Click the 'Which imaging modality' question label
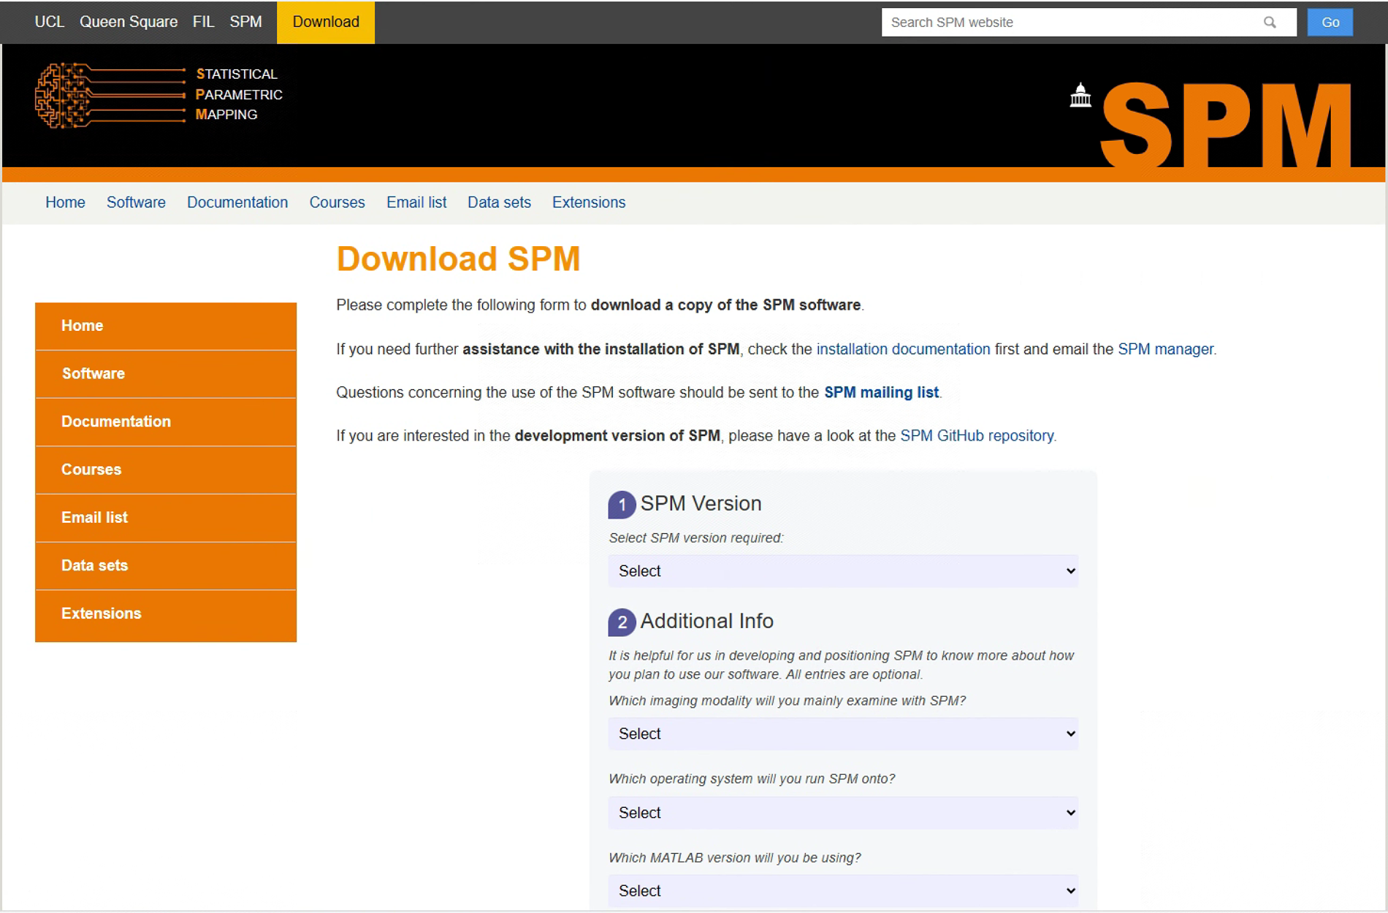 coord(787,700)
